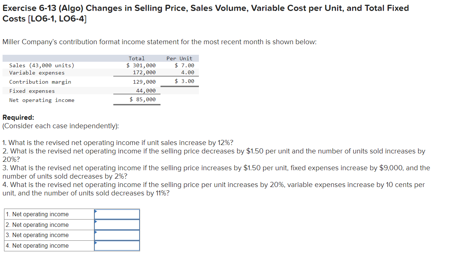476x259 pixels.
Task: Click the Fixed expenses row label
Action: click(32, 91)
